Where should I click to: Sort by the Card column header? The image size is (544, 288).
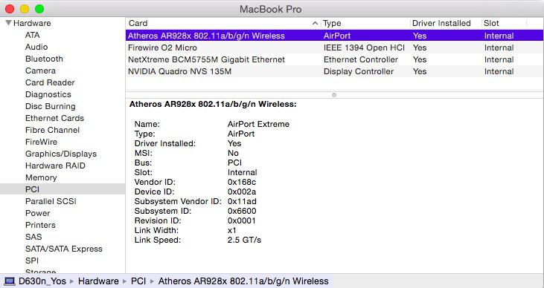click(x=138, y=23)
